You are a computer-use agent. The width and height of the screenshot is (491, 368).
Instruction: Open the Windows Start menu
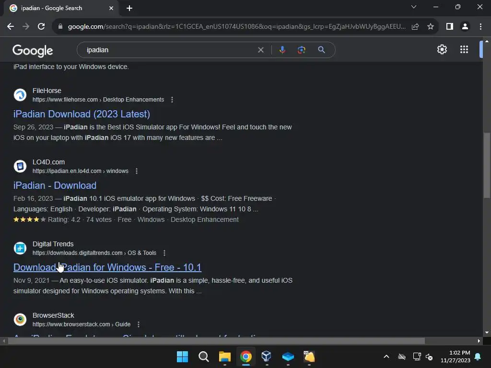[x=182, y=356]
